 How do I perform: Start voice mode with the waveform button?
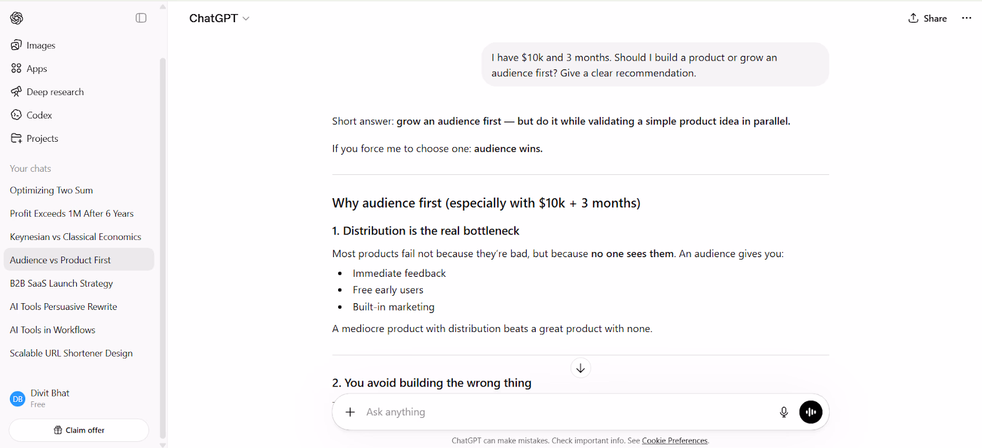click(811, 412)
